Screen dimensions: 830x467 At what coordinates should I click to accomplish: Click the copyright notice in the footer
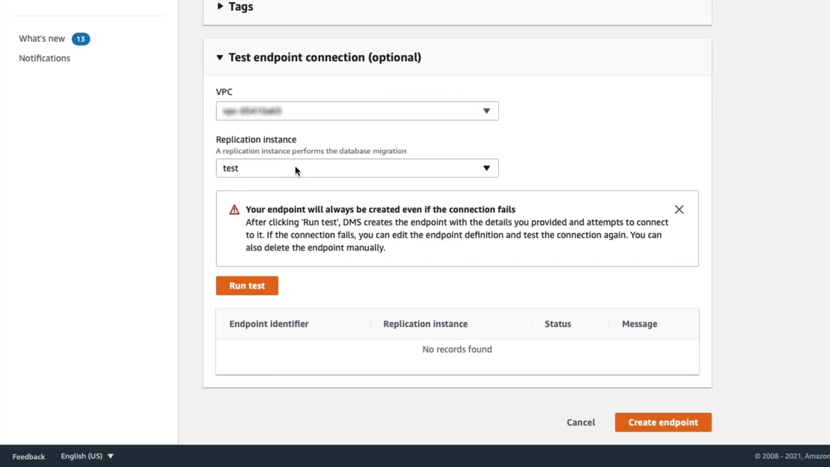coord(791,457)
